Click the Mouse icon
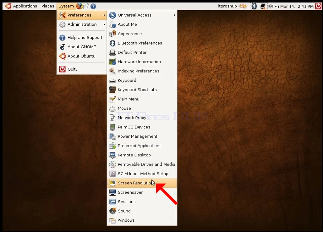The width and height of the screenshot is (323, 232). pos(112,108)
